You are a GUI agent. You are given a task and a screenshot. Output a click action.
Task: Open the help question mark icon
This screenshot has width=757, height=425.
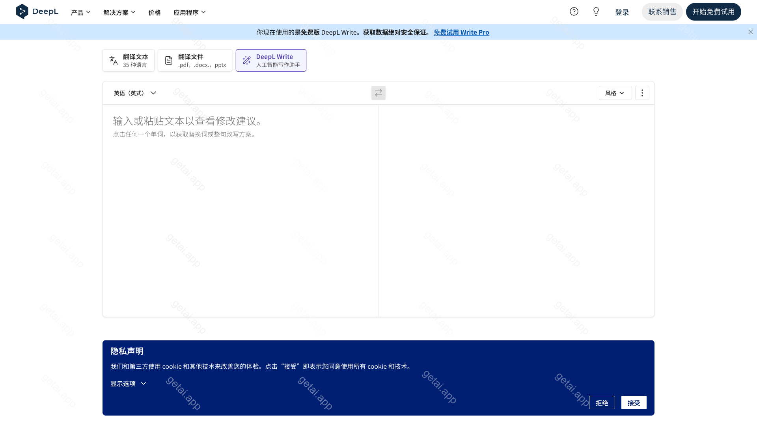tap(574, 12)
